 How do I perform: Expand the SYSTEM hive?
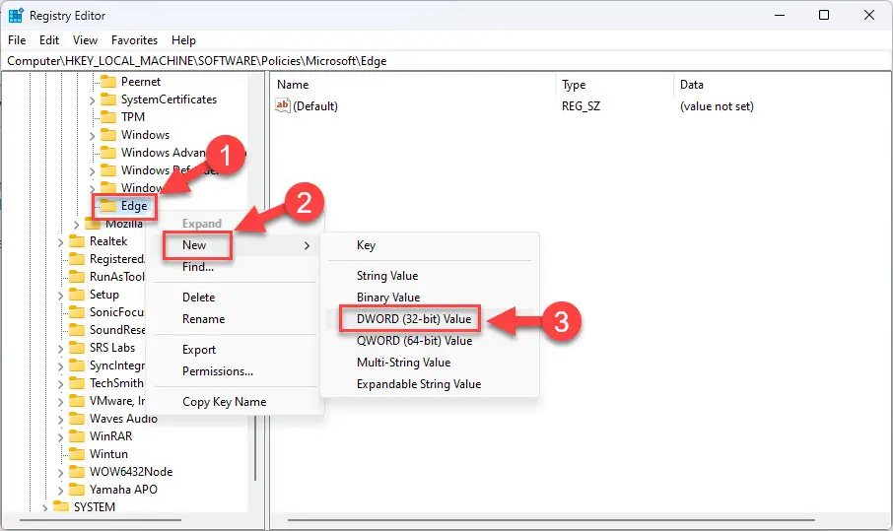point(44,507)
